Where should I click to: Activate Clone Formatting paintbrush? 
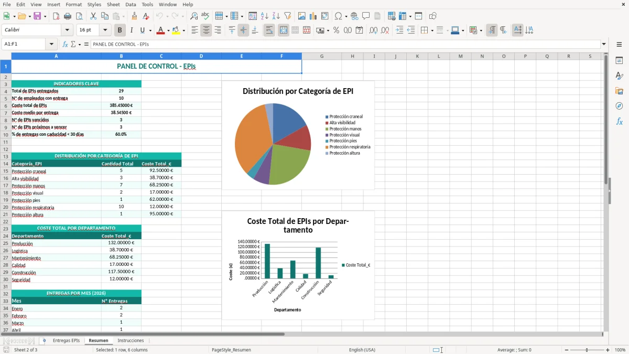pos(135,16)
